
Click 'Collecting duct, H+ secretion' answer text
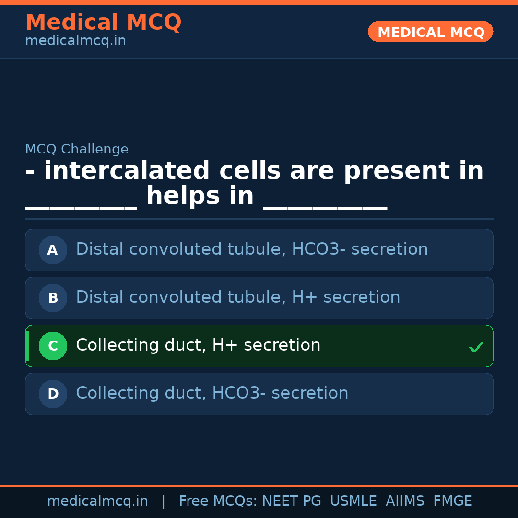tap(198, 345)
